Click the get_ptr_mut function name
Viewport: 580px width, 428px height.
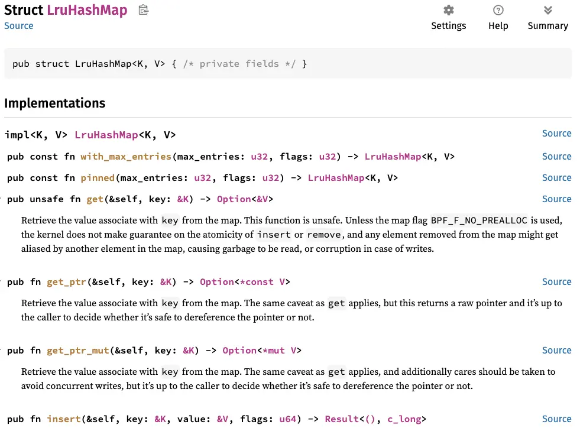[x=77, y=351]
